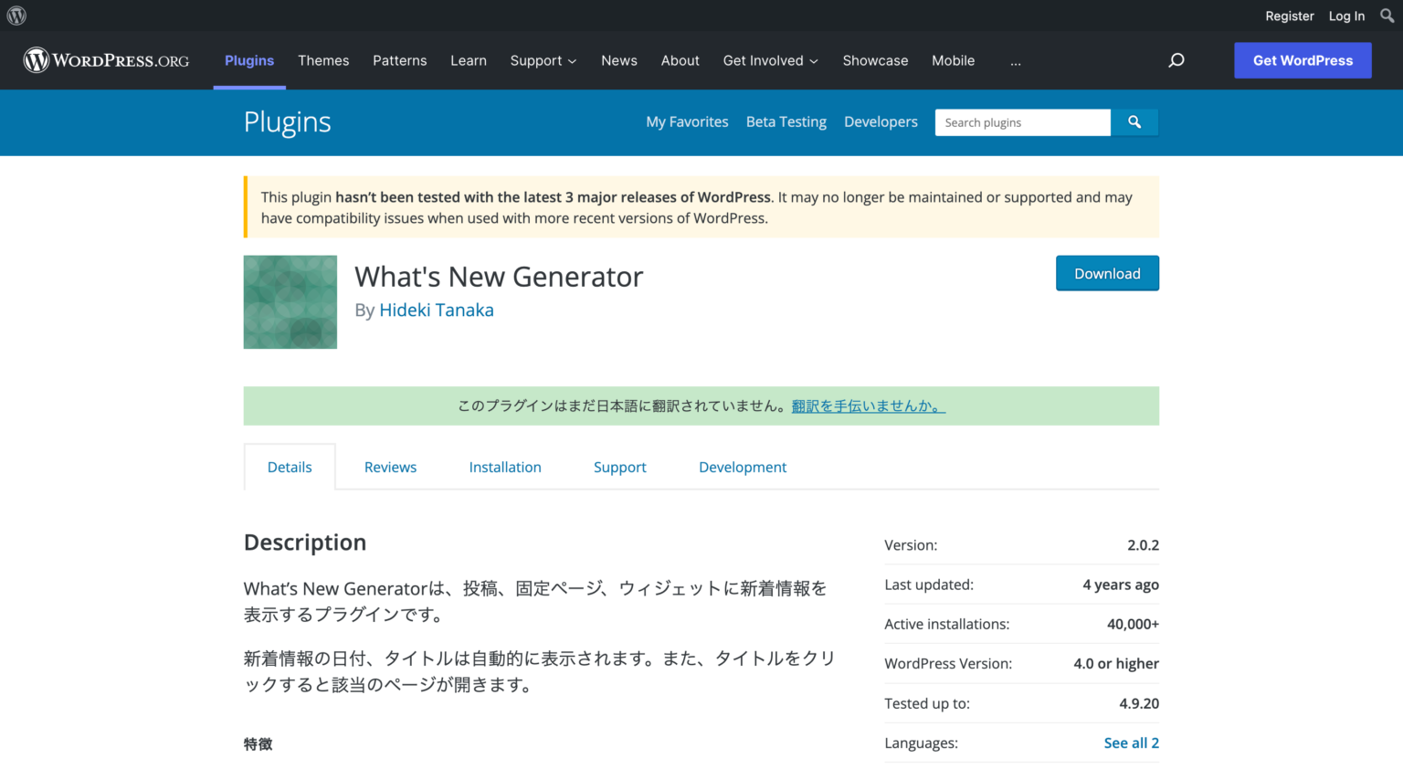Follow the 翻訳を手伝いませんか translation link
The height and width of the screenshot is (769, 1403).
pos(866,406)
